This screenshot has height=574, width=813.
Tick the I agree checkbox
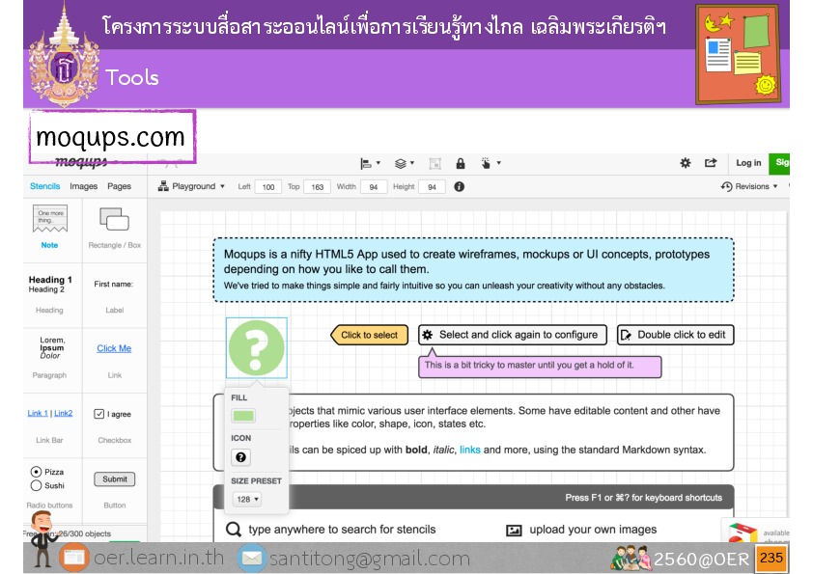(99, 414)
